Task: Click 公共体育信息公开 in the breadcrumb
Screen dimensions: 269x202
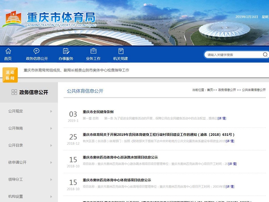Action: [x=254, y=90]
